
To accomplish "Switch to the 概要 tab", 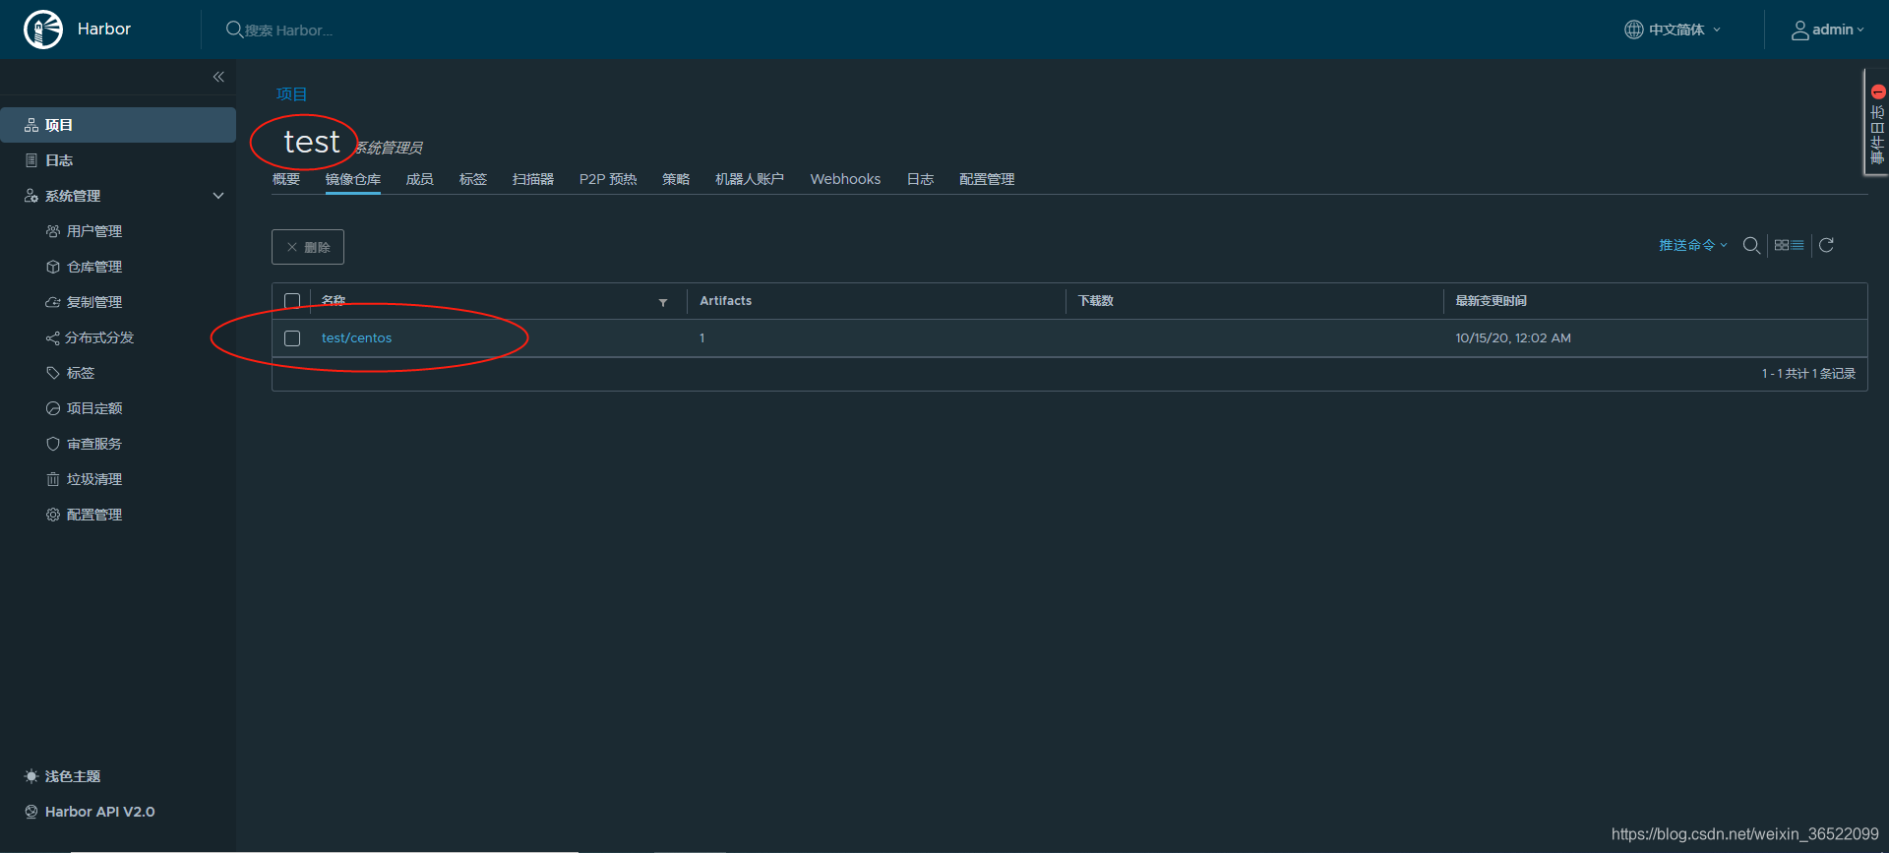I will (286, 179).
